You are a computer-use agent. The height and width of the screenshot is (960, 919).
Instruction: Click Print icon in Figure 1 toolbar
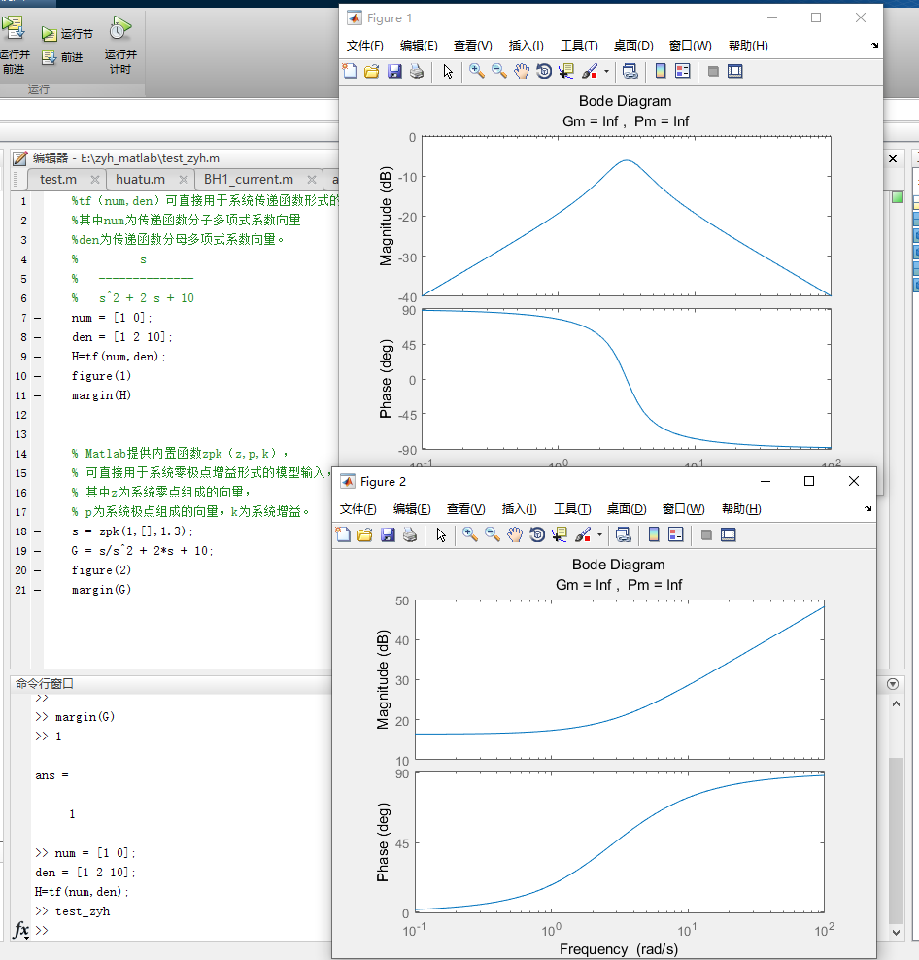(x=417, y=72)
